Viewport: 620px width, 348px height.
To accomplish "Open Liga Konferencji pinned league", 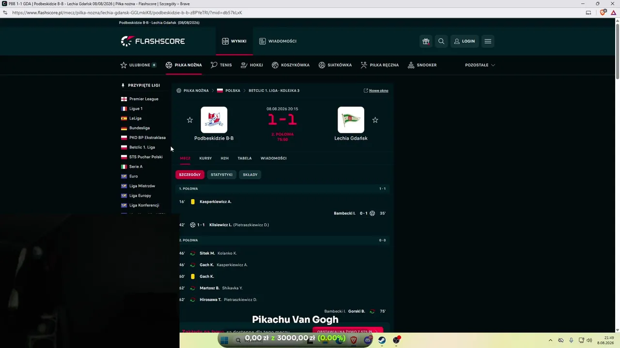I will tap(140, 205).
